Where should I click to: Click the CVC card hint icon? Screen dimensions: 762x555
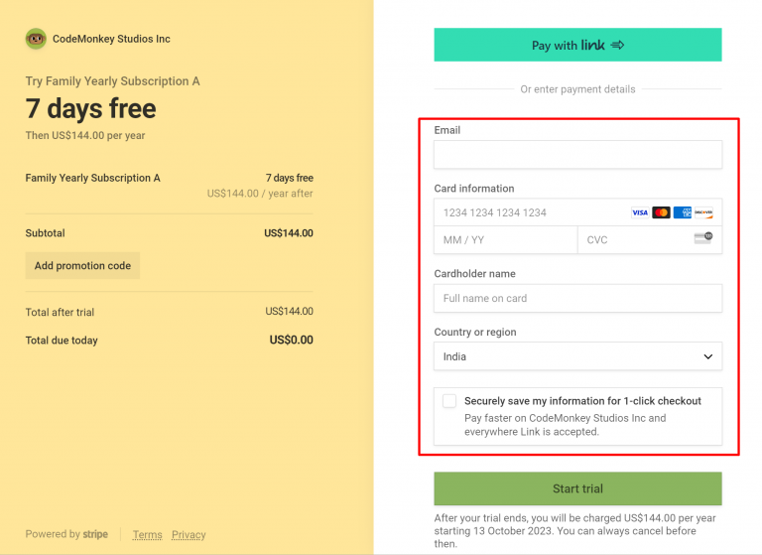(702, 238)
